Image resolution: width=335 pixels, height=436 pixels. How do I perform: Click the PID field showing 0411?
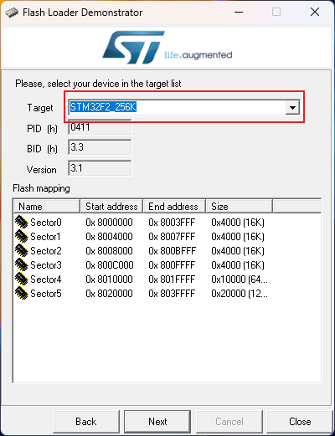[x=100, y=127]
